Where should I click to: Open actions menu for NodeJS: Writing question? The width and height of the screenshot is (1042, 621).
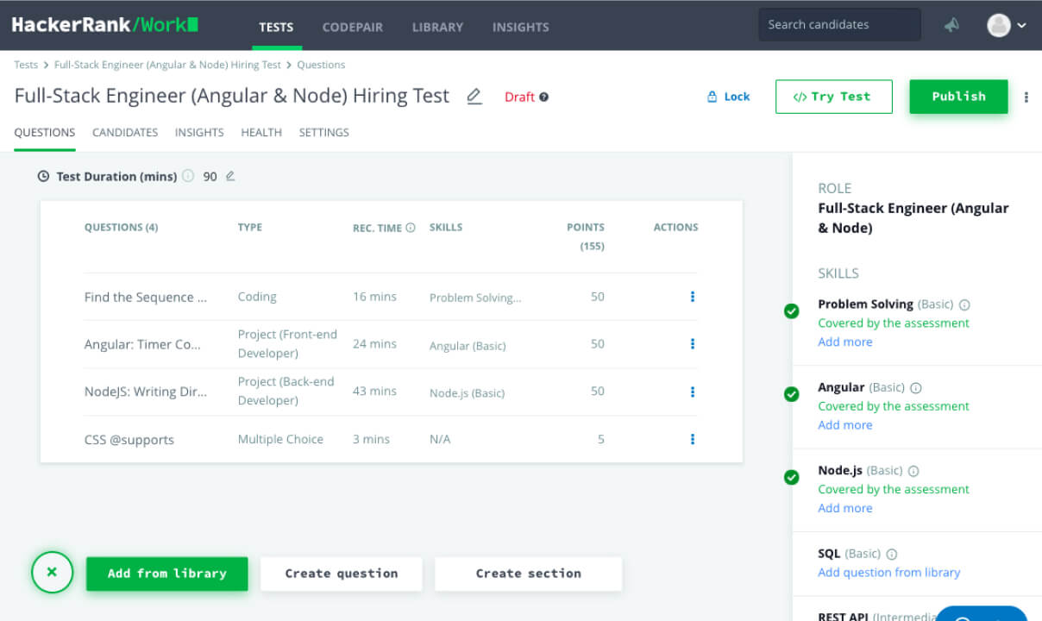[692, 392]
